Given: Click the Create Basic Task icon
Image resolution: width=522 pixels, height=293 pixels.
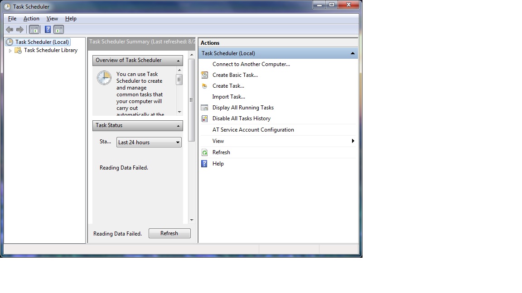Looking at the screenshot, I should pyautogui.click(x=205, y=75).
